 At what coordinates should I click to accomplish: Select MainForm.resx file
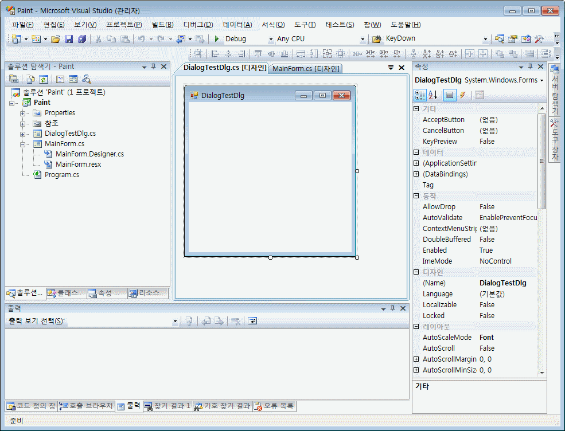(x=78, y=164)
